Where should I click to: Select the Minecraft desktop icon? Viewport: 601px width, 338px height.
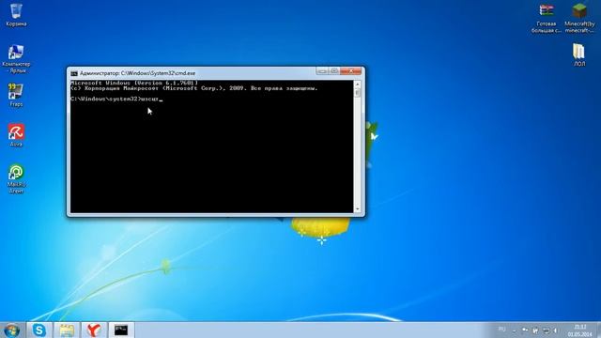(579, 18)
